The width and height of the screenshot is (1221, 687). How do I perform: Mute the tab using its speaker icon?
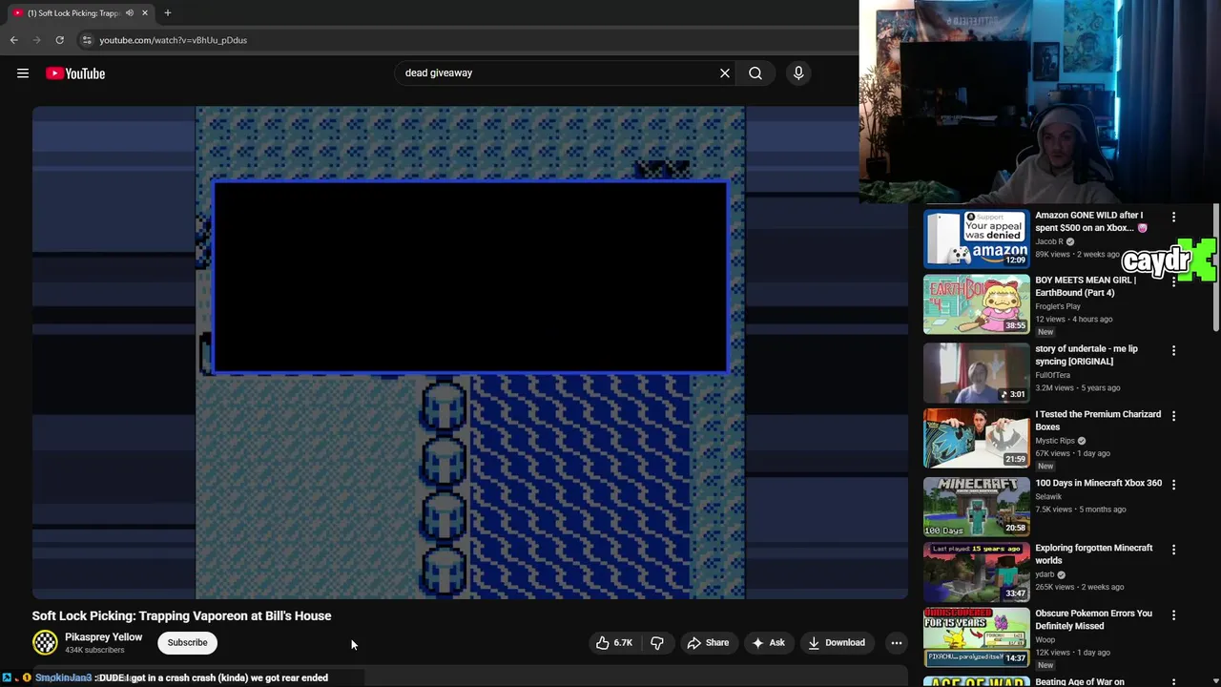click(129, 12)
